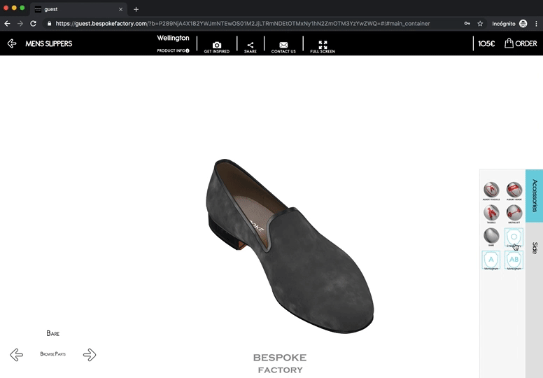This screenshot has width=543, height=378.
Task: Open the Get Inspired camera icon
Action: [216, 45]
